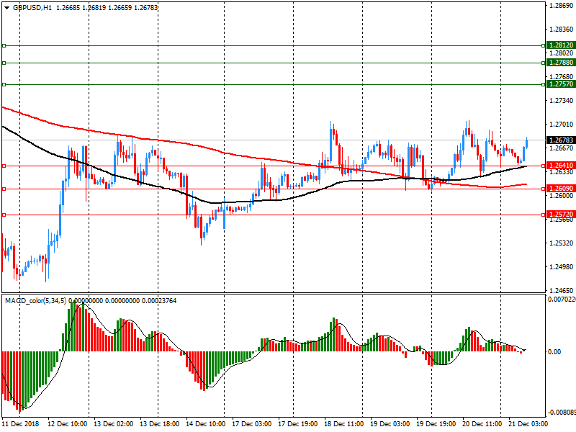
Task: Click the black 1.26783 current price marker
Action: [561, 140]
